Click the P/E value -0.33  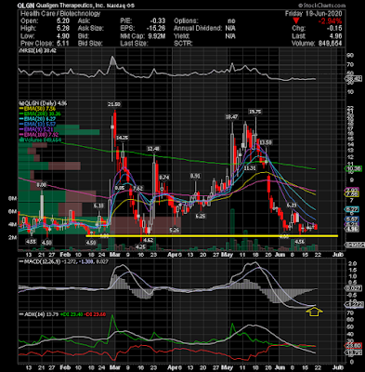pos(158,21)
